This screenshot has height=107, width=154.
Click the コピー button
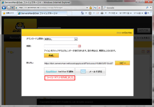click(x=122, y=63)
